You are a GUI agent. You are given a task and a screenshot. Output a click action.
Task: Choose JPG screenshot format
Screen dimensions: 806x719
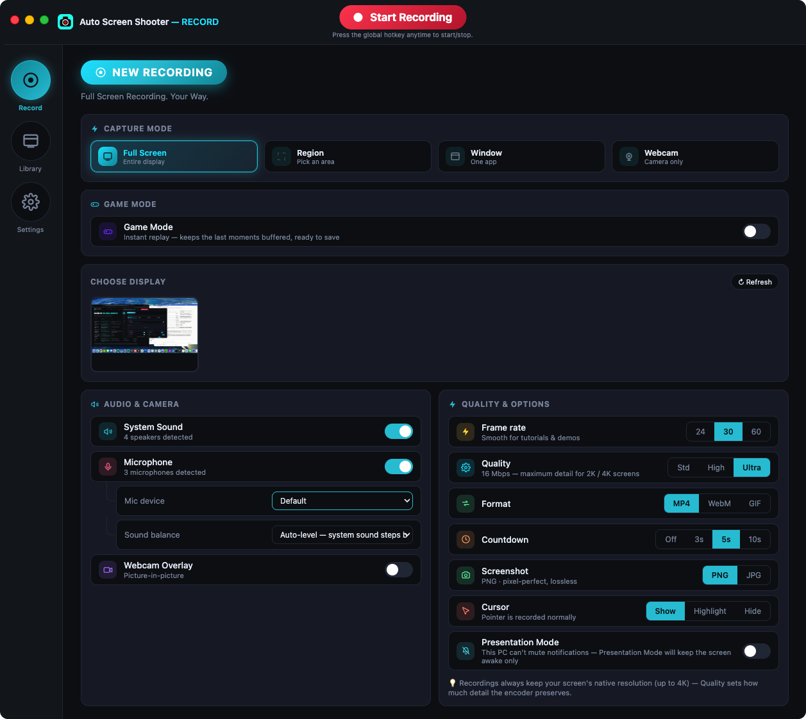point(753,575)
